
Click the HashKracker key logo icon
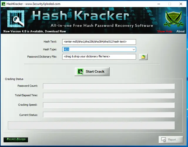pyautogui.click(x=16, y=18)
